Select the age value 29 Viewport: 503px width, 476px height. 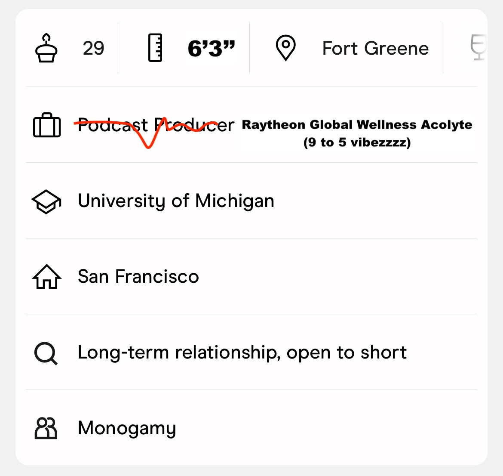click(x=93, y=48)
